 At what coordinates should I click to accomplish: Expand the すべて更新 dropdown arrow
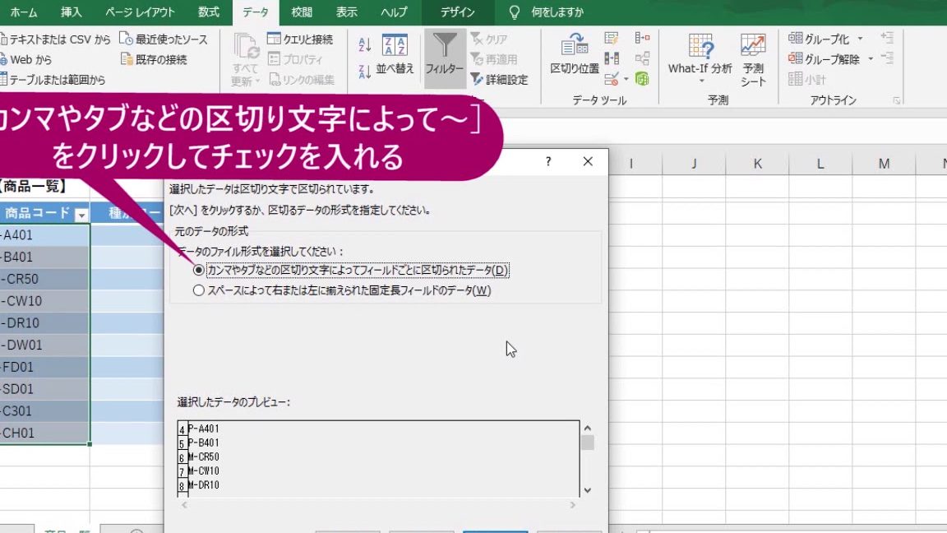pos(258,81)
